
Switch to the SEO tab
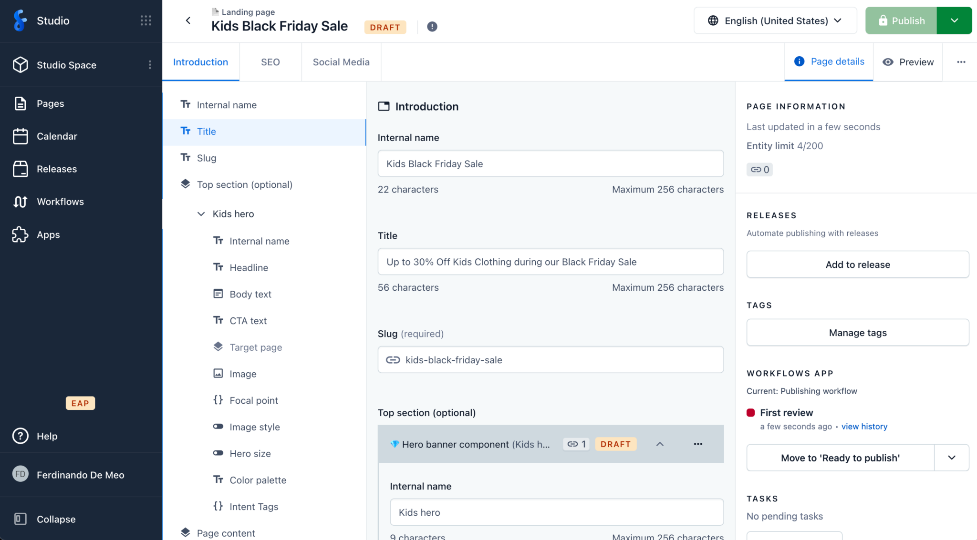pyautogui.click(x=270, y=62)
